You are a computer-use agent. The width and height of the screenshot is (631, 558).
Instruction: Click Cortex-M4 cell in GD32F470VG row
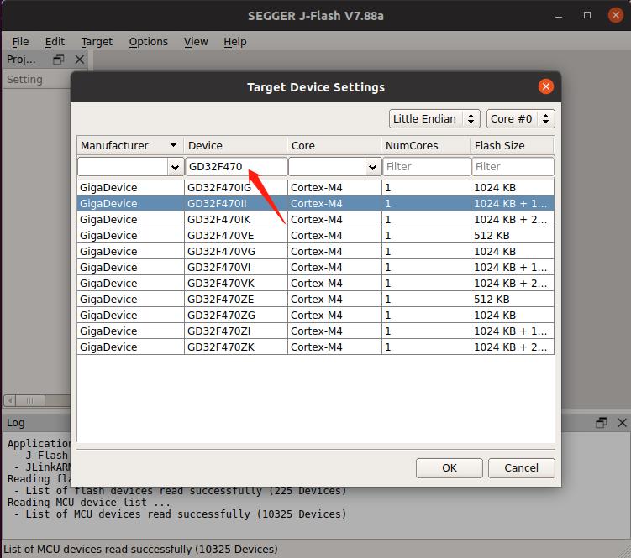(334, 251)
